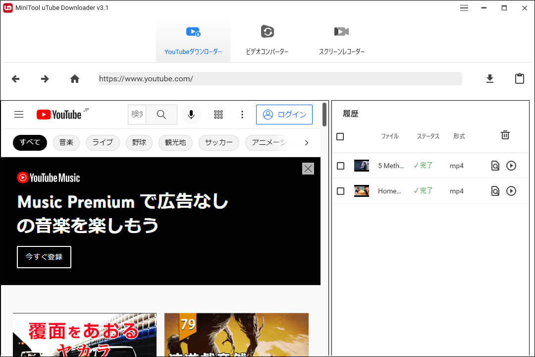Click the ファイル column header
The width and height of the screenshot is (535, 357).
pyautogui.click(x=390, y=136)
